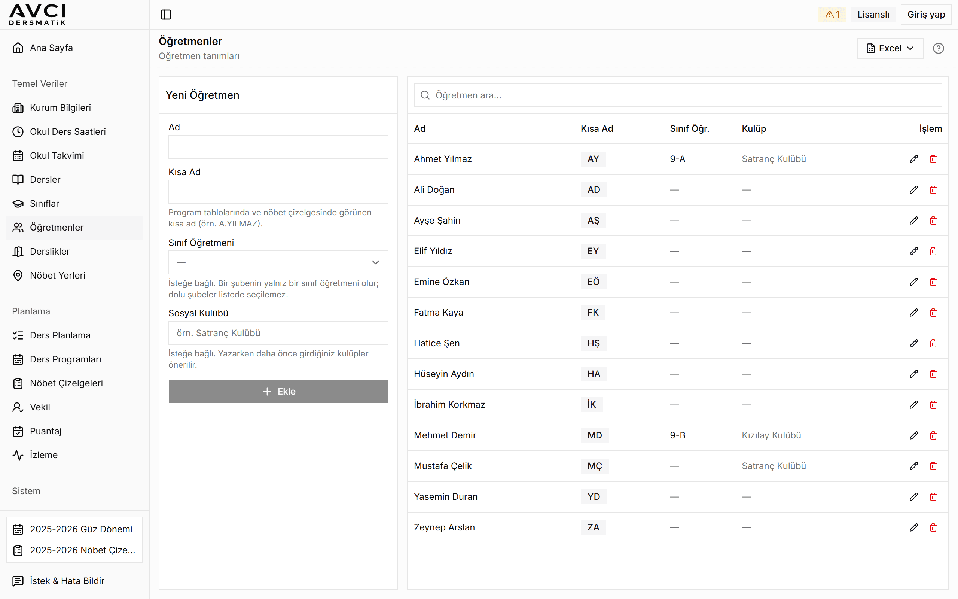
Task: Click the MD short-name badge
Action: 595,435
